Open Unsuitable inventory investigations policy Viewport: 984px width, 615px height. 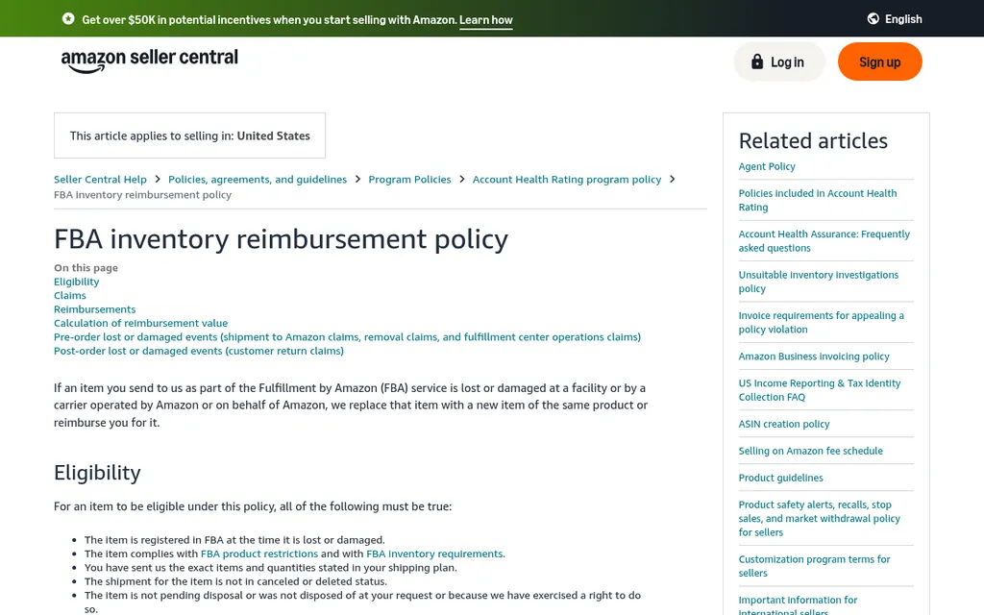(819, 282)
